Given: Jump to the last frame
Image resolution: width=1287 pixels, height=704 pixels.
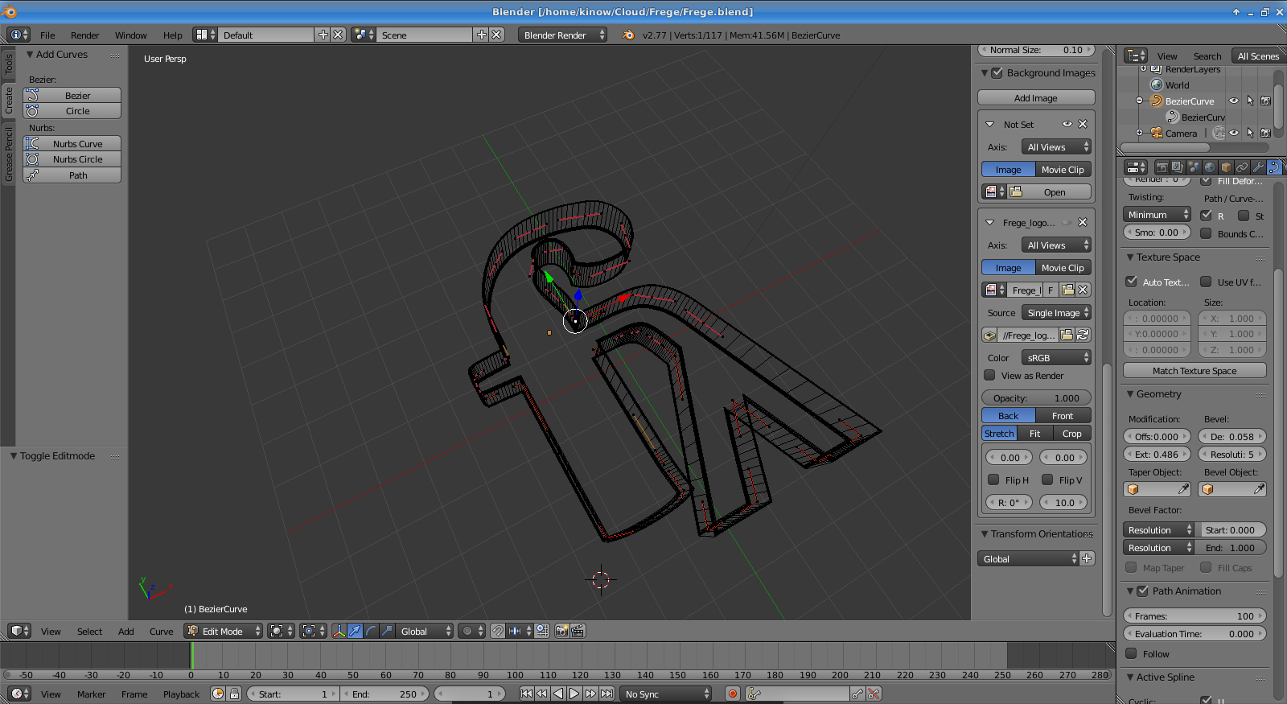Looking at the screenshot, I should [x=606, y=694].
